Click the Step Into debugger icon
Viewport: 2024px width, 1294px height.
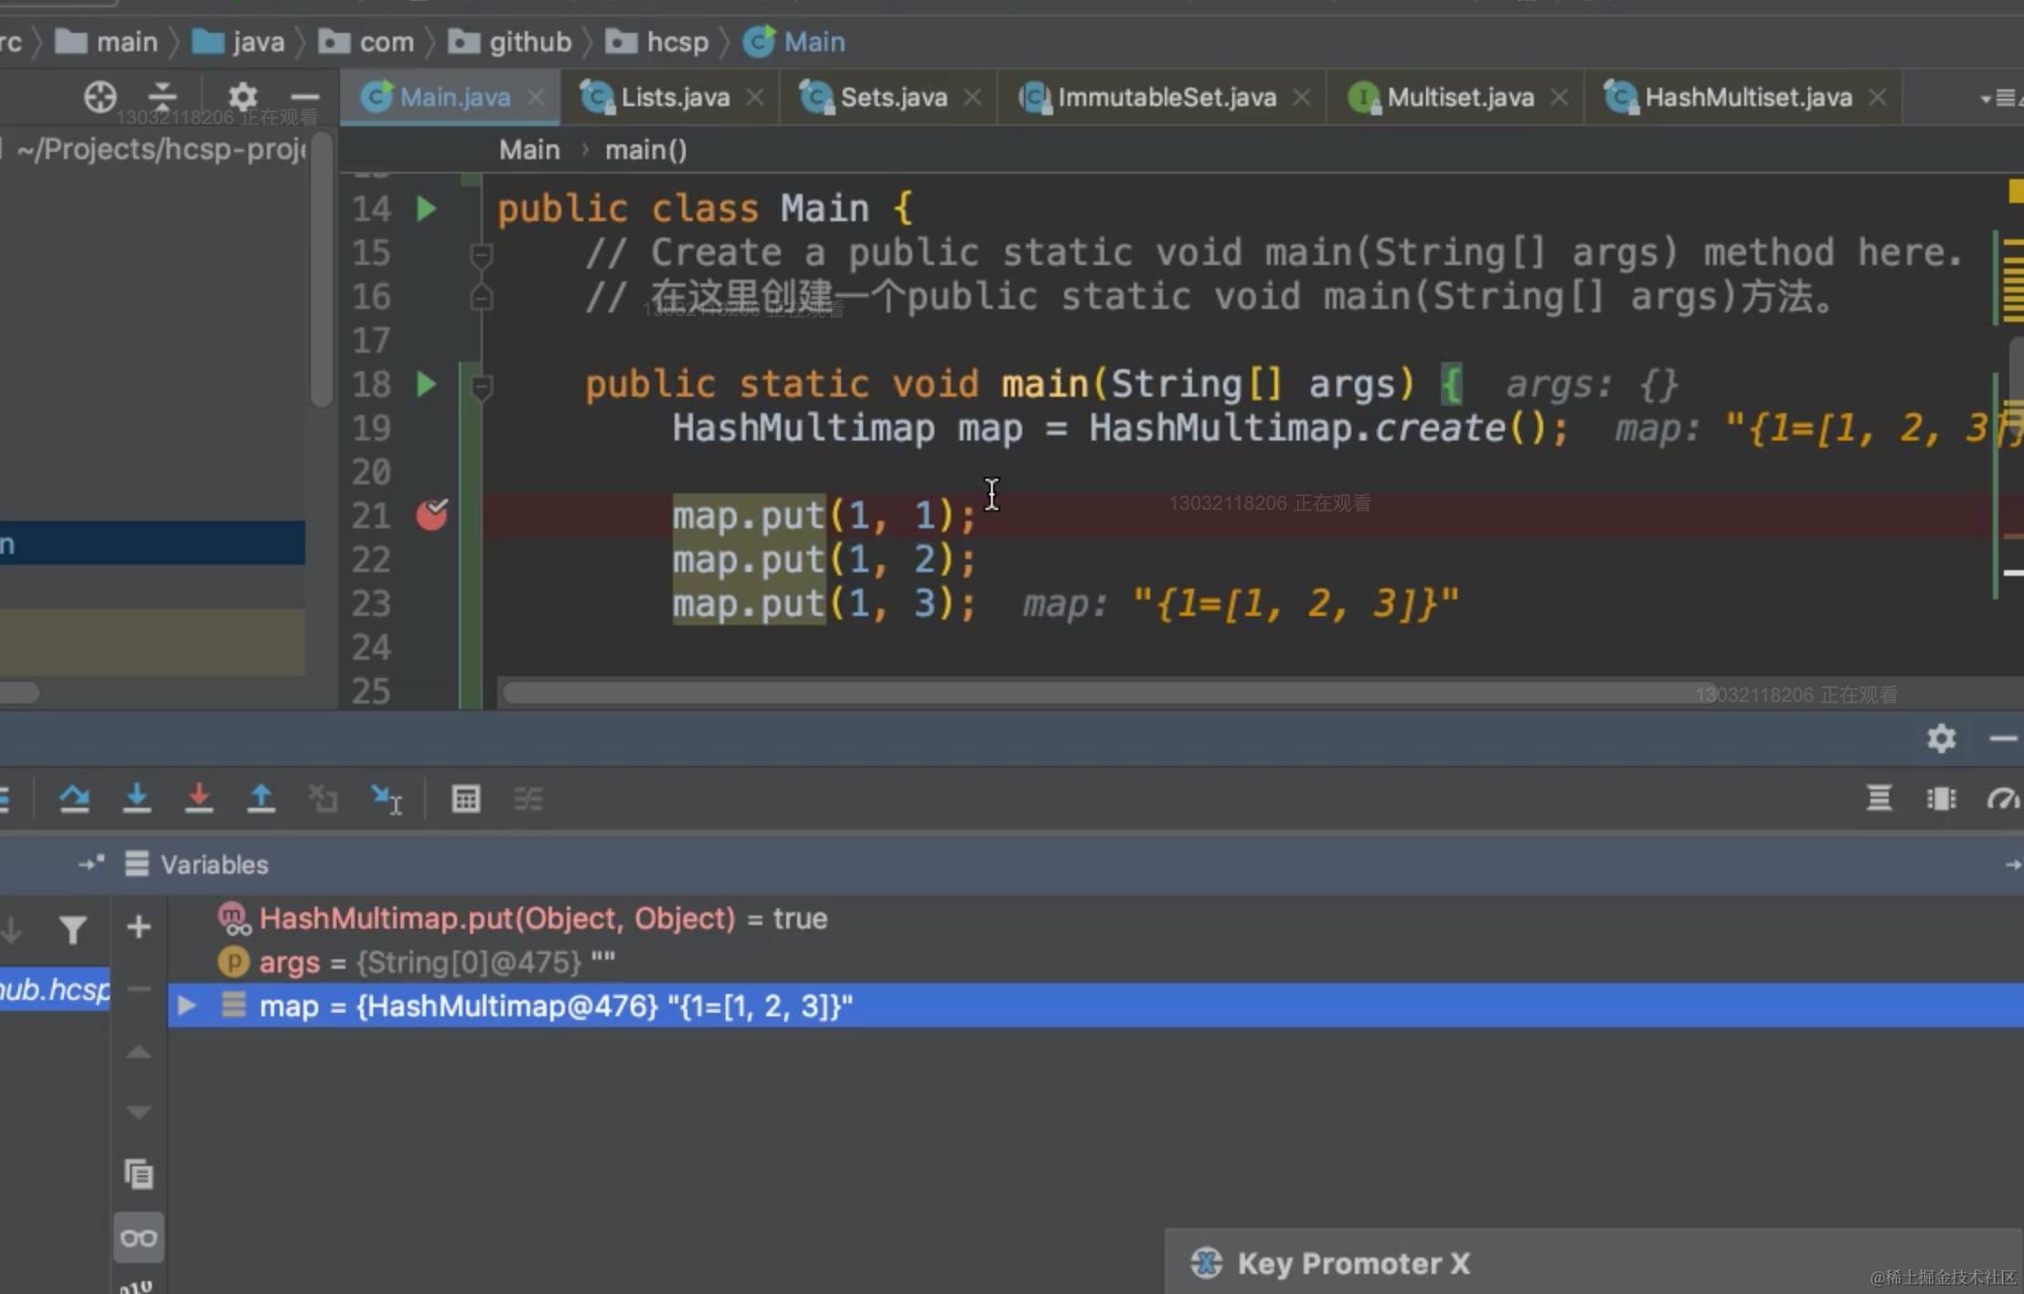136,799
